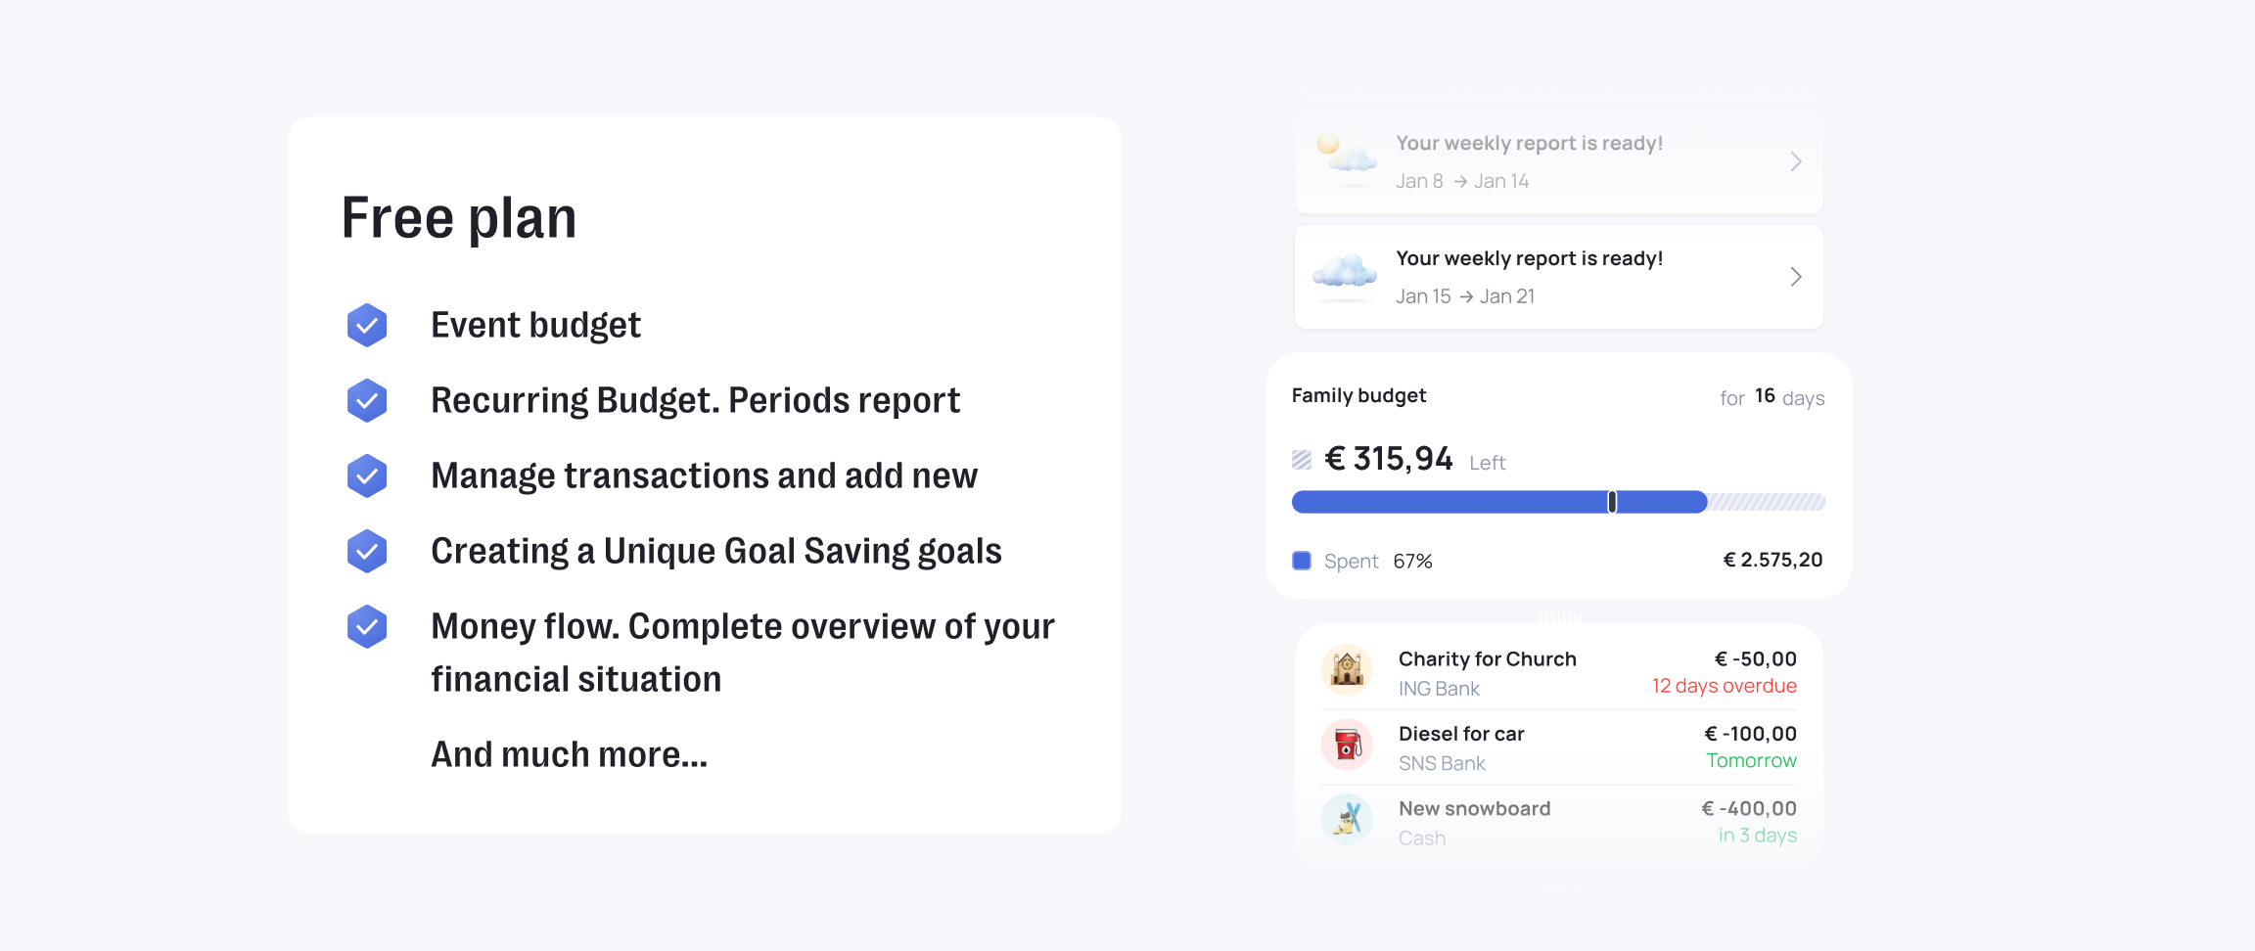Screen dimensions: 2255x951
Task: Click the church icon for Charity transaction
Action: point(1347,670)
